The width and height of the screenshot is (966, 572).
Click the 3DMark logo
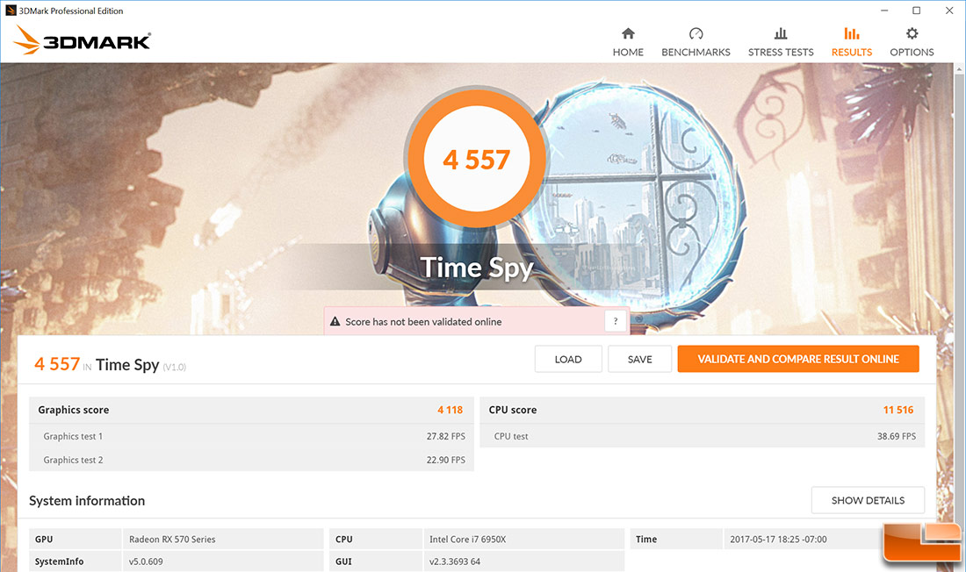[82, 40]
